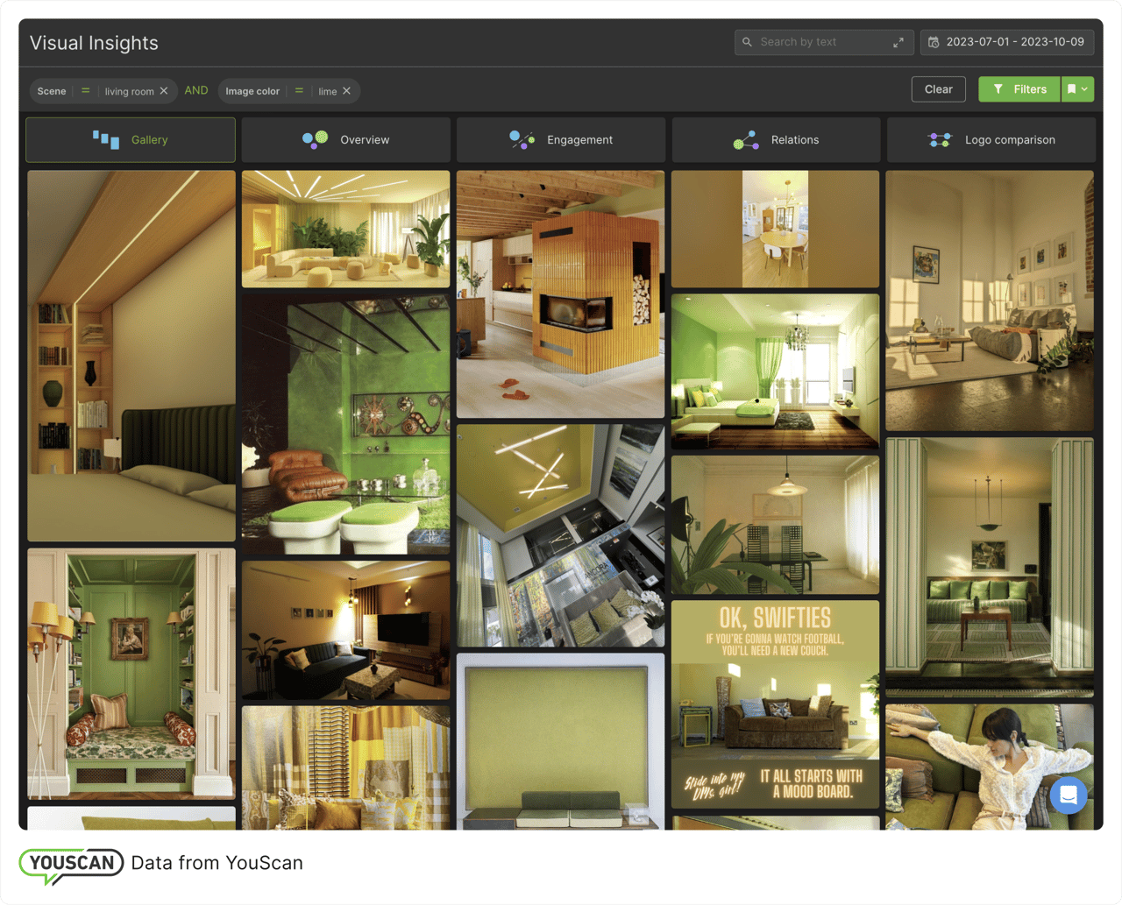This screenshot has height=905, width=1122.
Task: Click the search magnifier icon
Action: tap(747, 42)
